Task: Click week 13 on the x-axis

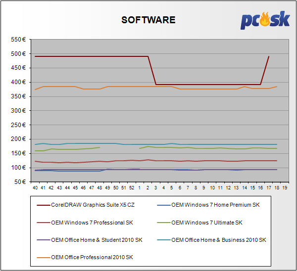Action: [x=237, y=188]
